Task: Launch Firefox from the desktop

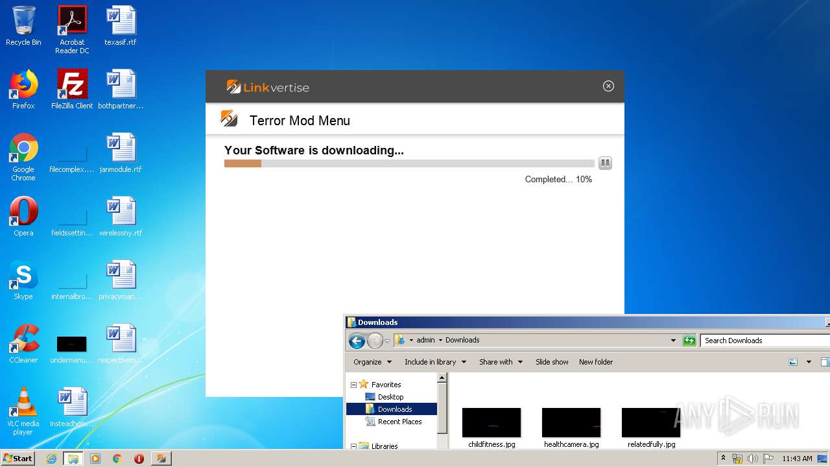Action: click(23, 90)
